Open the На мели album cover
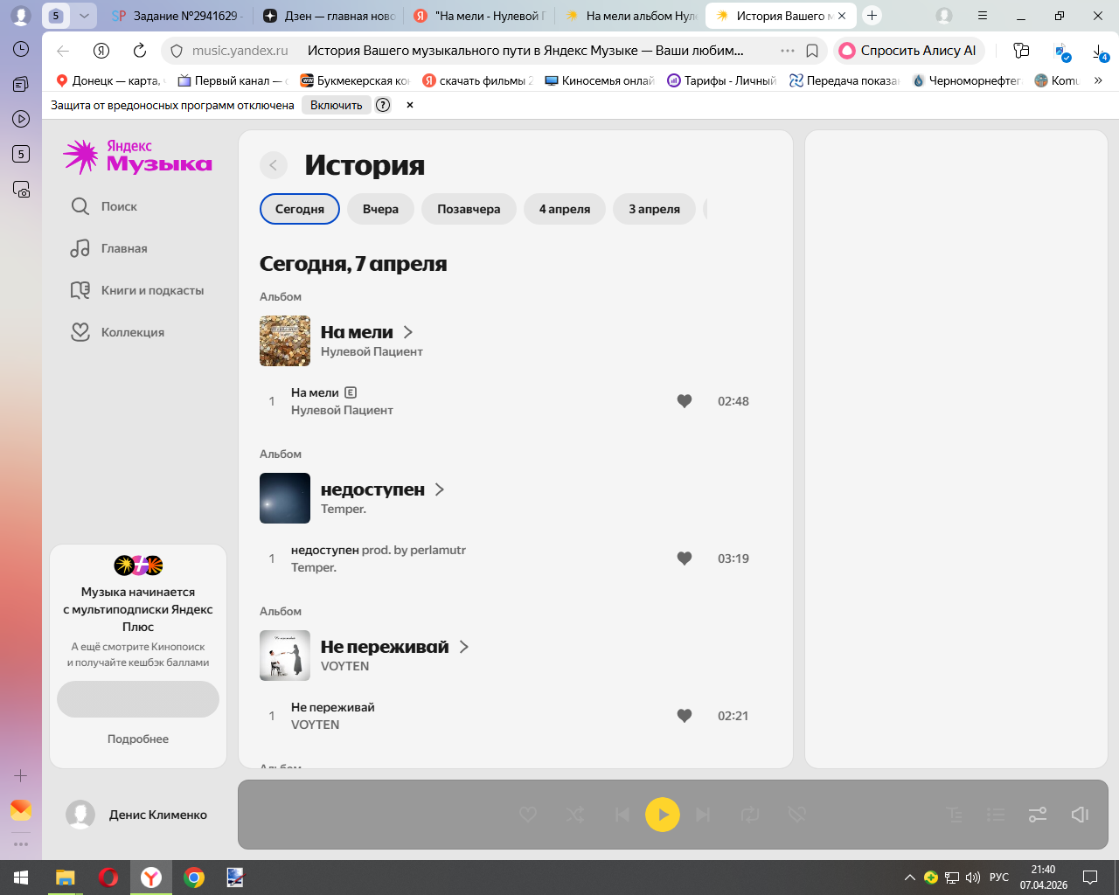The width and height of the screenshot is (1119, 895). tap(285, 341)
